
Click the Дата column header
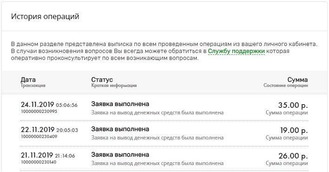pos(28,79)
